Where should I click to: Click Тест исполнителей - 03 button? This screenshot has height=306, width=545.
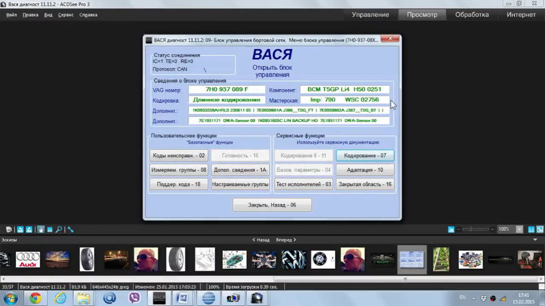[x=303, y=184]
